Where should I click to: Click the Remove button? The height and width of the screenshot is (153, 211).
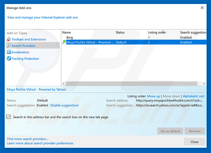194,131
